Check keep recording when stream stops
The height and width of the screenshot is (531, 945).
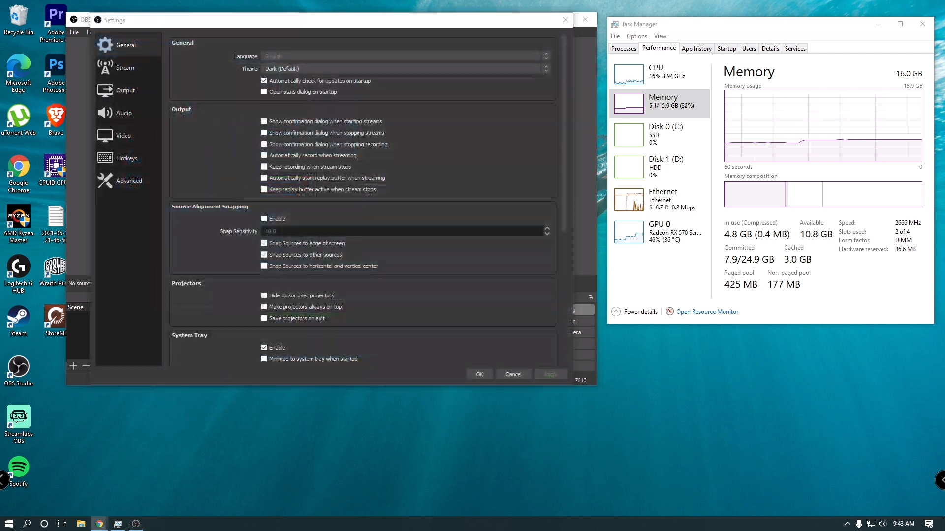[x=264, y=167]
